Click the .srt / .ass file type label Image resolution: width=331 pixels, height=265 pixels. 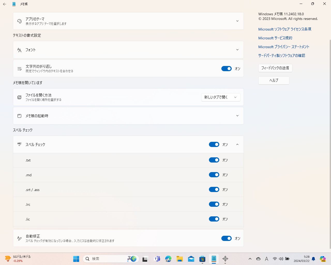[32, 190]
